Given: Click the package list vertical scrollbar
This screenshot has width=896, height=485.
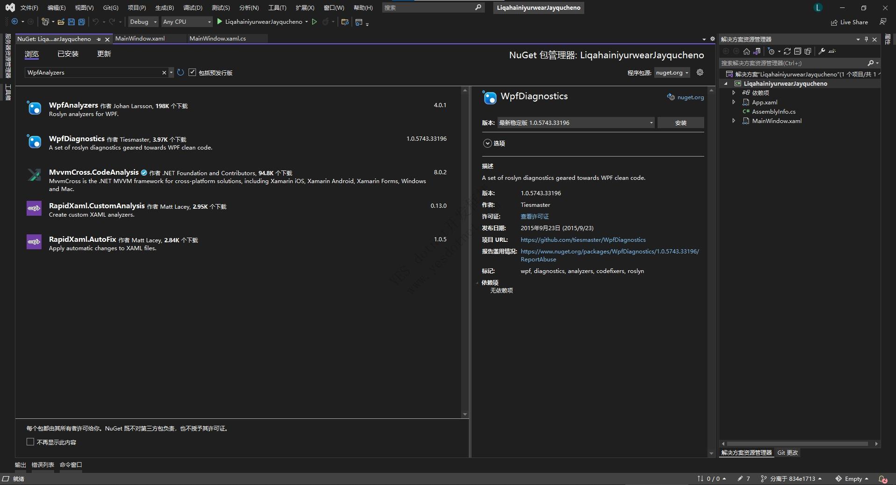Looking at the screenshot, I should tap(465, 252).
